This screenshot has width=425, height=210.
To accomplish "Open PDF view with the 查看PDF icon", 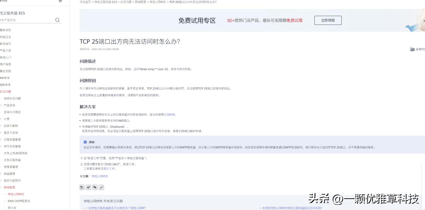I will (412, 49).
